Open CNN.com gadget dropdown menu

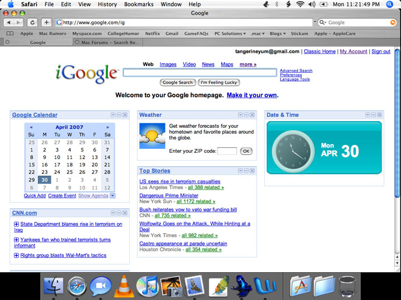tap(113, 213)
